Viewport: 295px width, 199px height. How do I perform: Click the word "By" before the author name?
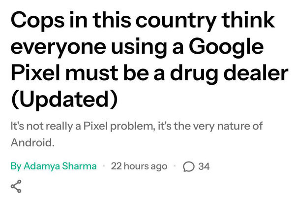[16, 166]
